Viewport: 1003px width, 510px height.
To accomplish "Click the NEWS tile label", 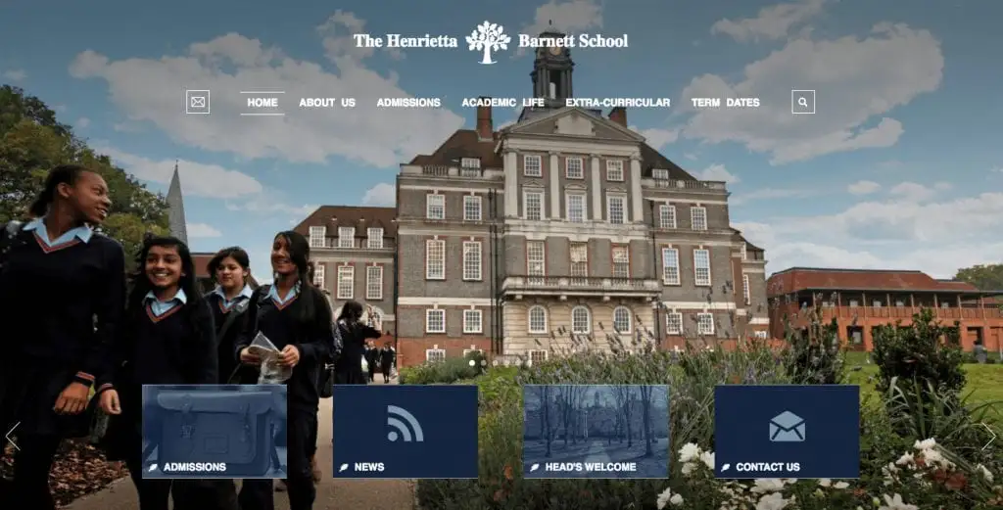I will (369, 467).
